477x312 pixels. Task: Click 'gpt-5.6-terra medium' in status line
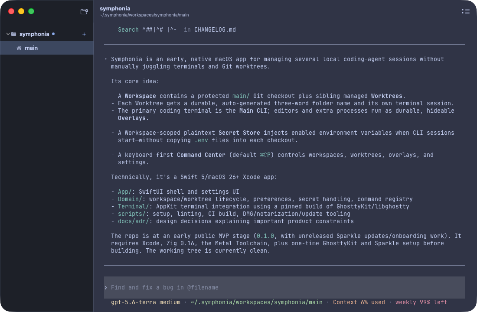[146, 302]
